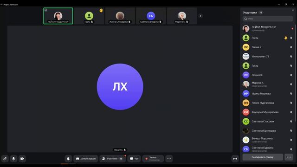
Task: Click the Иммунитет 73 avatar
Action: click(x=246, y=57)
